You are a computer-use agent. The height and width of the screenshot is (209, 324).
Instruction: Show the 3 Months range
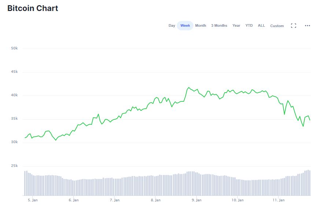coord(219,26)
